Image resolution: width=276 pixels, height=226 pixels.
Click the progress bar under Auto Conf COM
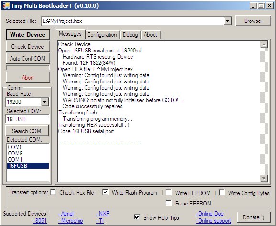pos(28,68)
